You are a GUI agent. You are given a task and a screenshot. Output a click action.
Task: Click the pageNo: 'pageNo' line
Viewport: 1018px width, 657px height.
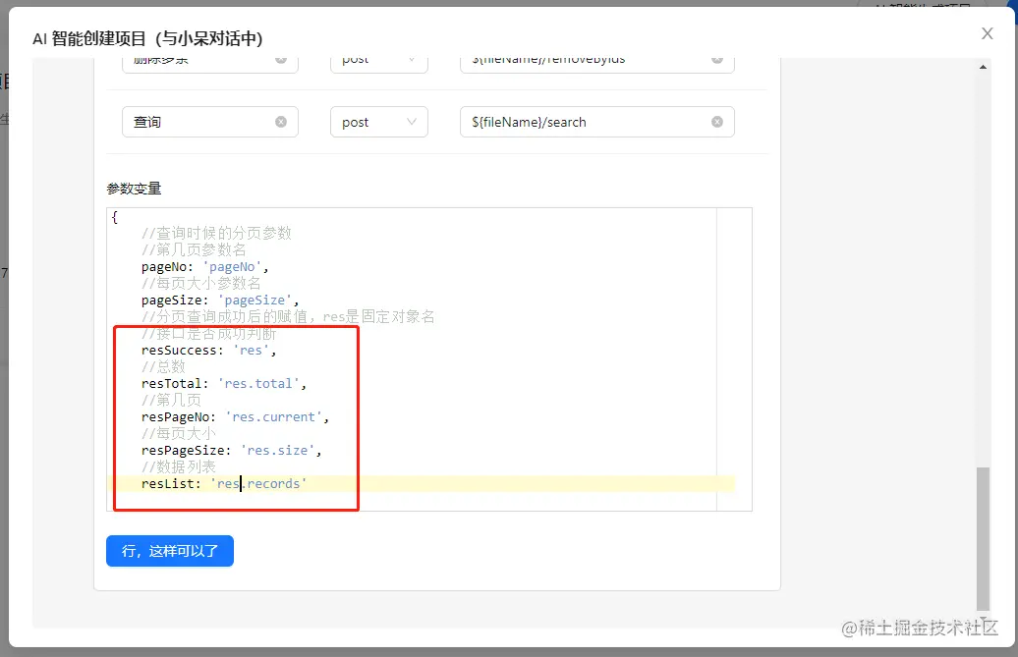click(205, 267)
